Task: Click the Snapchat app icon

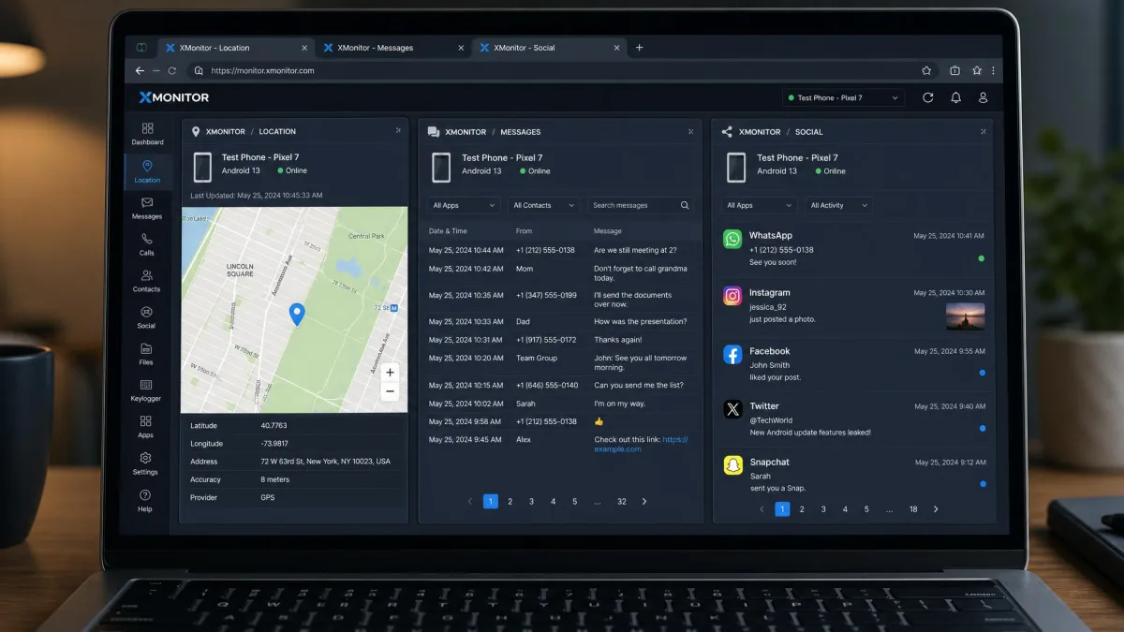Action: pos(732,465)
